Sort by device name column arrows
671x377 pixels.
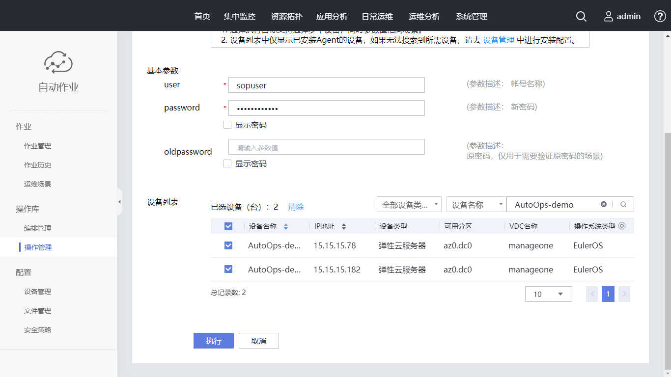tap(286, 226)
